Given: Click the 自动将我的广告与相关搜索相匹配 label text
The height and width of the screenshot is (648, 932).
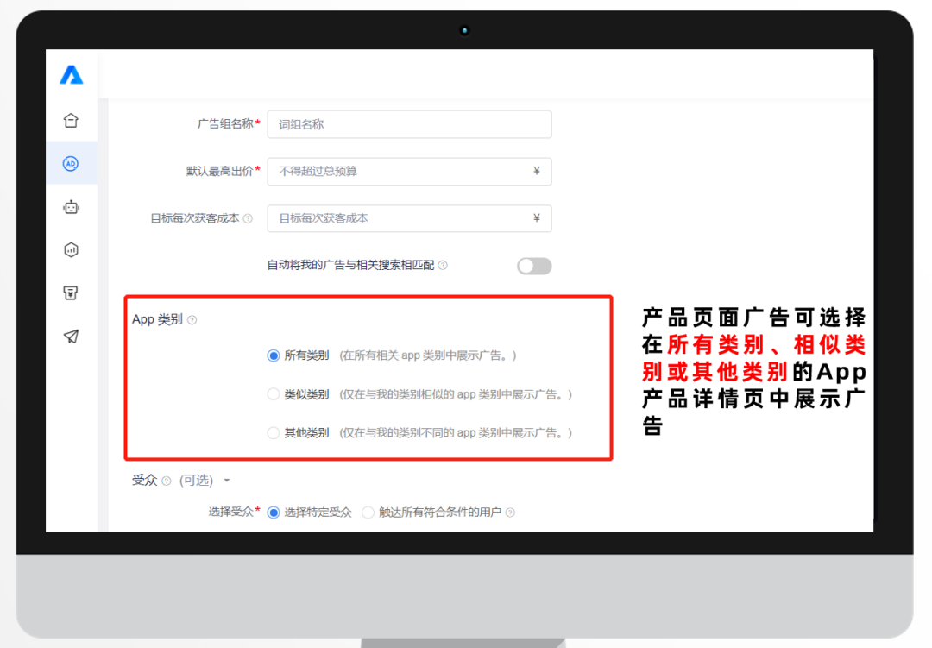Looking at the screenshot, I should pos(350,265).
